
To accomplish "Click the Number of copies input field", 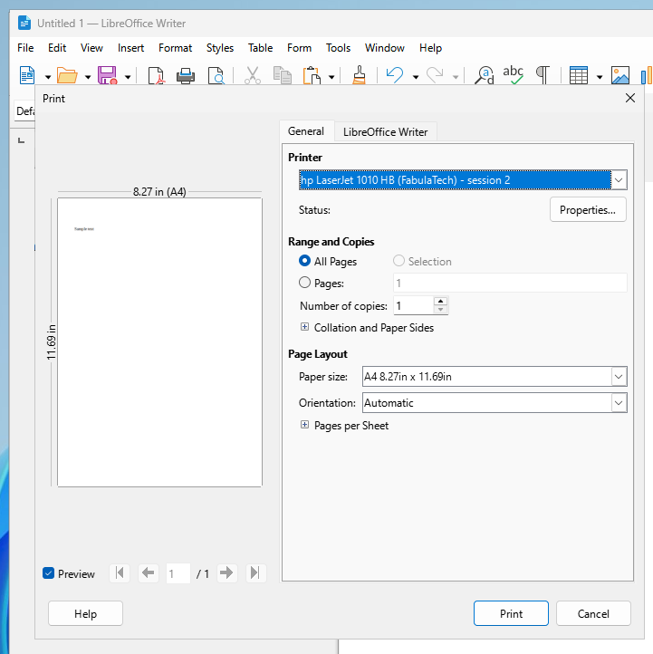I will pos(412,306).
